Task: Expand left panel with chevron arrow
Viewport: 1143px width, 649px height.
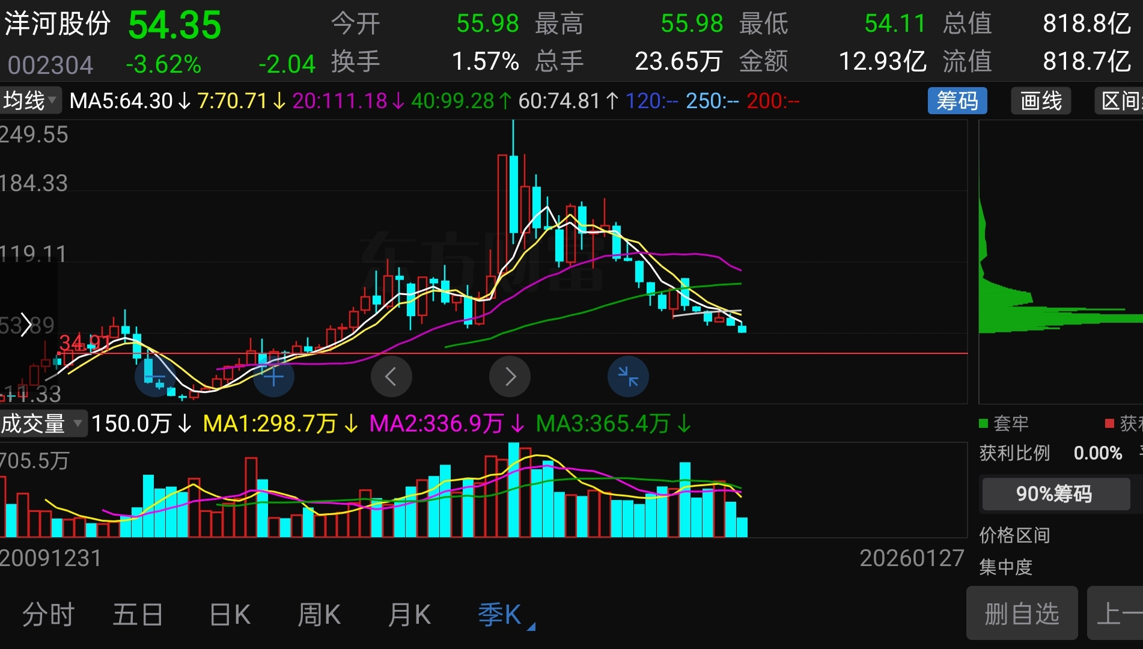Action: point(25,324)
